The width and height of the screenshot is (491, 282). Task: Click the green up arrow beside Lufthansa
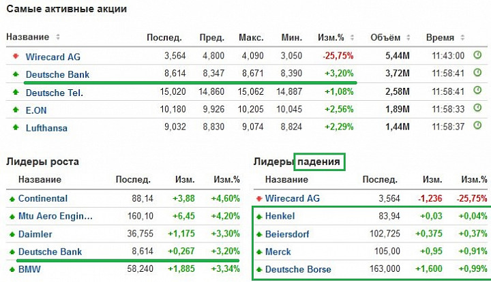point(16,127)
